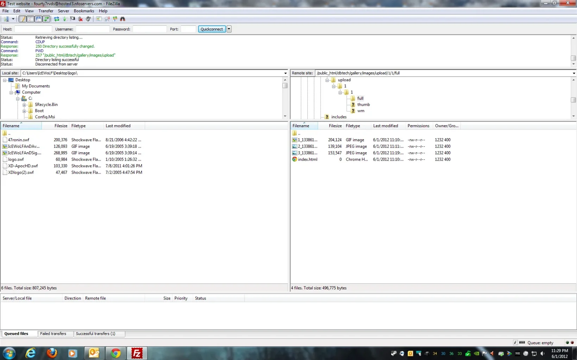Open Internet Explorer from the taskbar
This screenshot has height=360, width=577.
point(31,353)
